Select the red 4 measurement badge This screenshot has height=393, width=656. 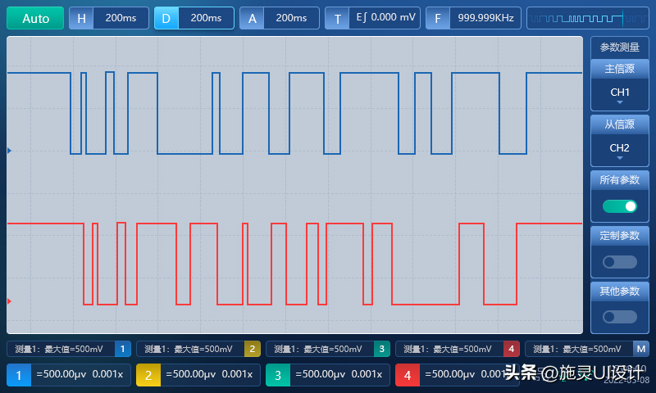(511, 349)
